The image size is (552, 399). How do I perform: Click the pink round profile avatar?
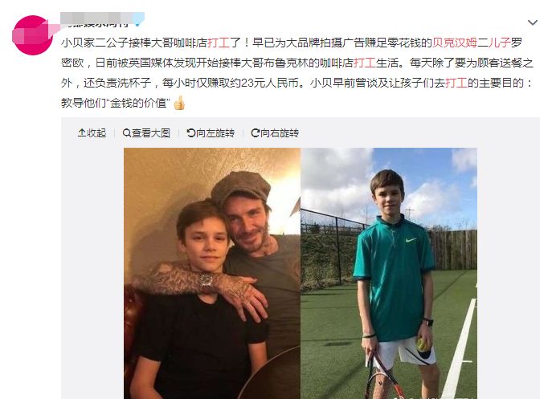32,35
